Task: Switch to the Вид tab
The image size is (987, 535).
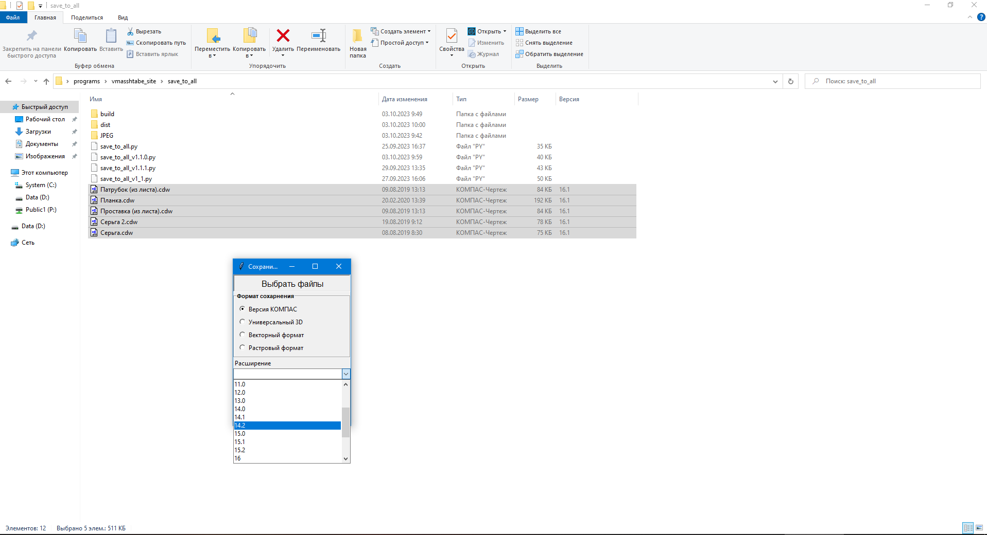Action: click(123, 17)
